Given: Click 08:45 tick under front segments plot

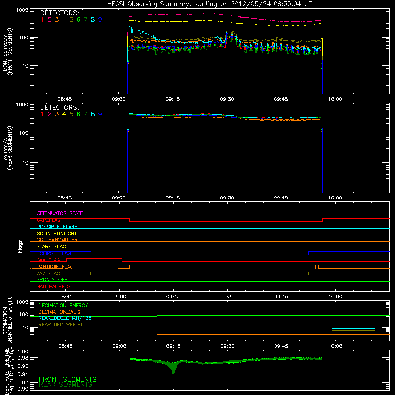Looking at the screenshot, I should (65, 99).
